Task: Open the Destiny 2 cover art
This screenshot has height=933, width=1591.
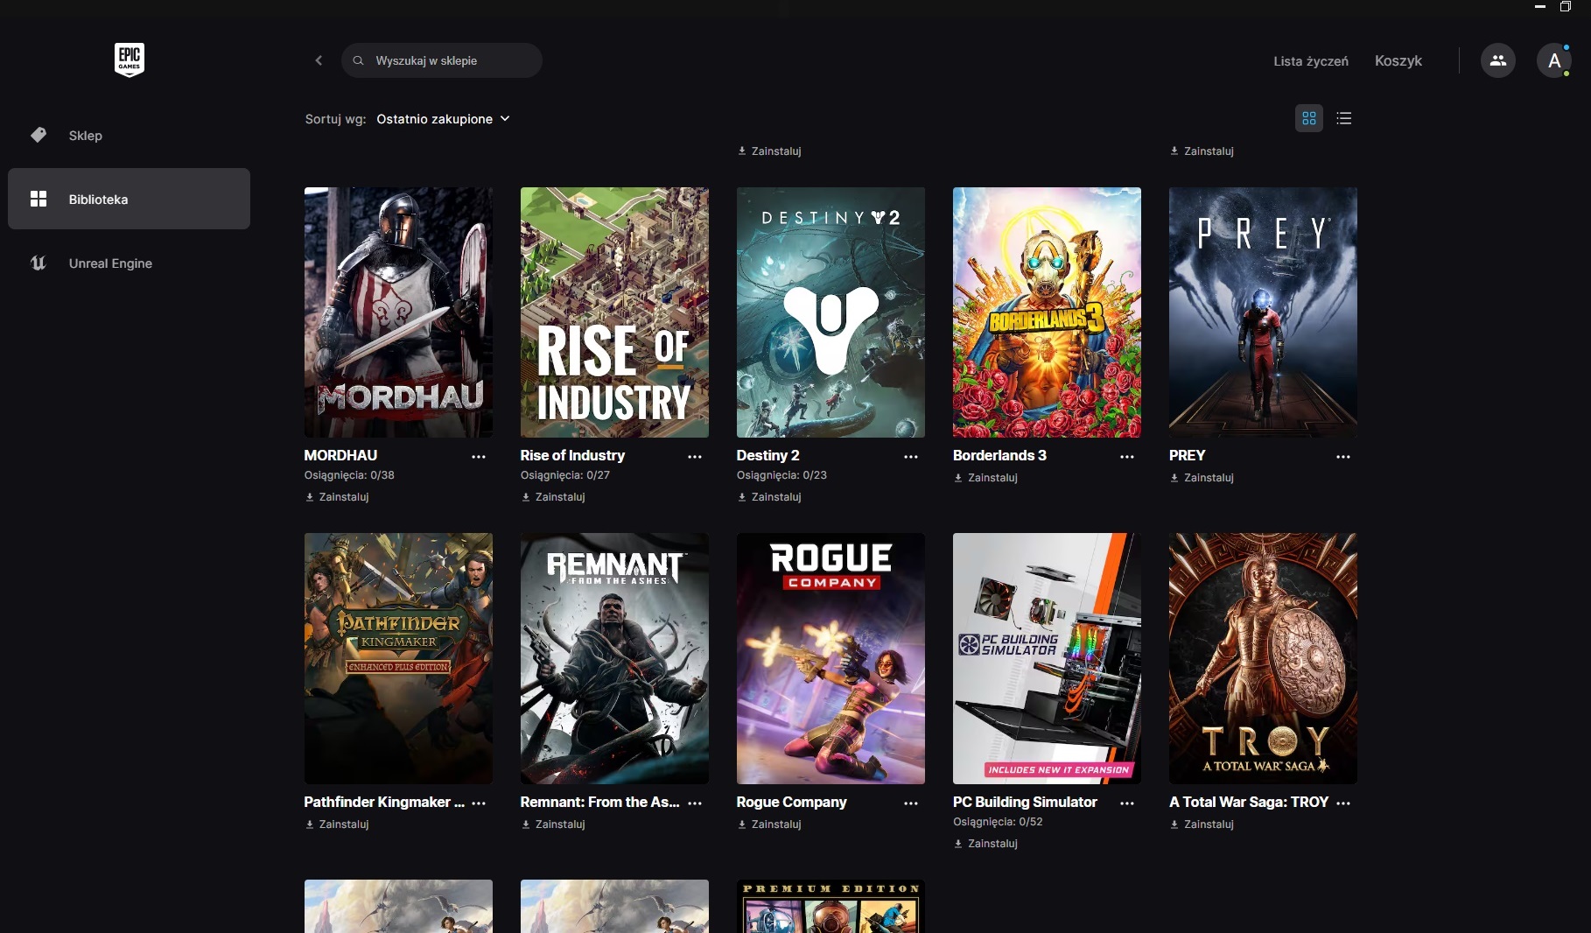Action: tap(831, 312)
